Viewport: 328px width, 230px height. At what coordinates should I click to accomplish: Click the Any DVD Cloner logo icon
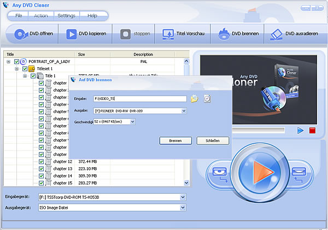click(6, 5)
